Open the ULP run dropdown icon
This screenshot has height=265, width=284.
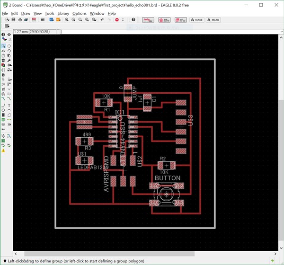58,19
